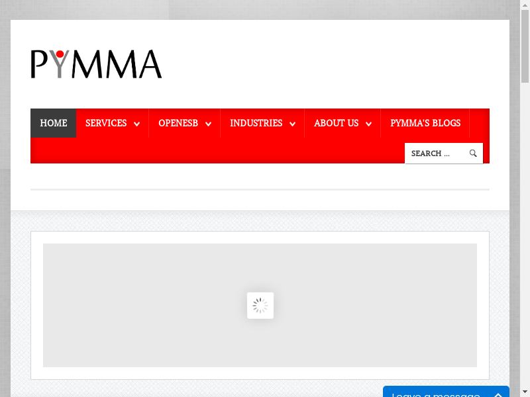Click the magnifying glass search icon
530x397 pixels.
coord(473,154)
